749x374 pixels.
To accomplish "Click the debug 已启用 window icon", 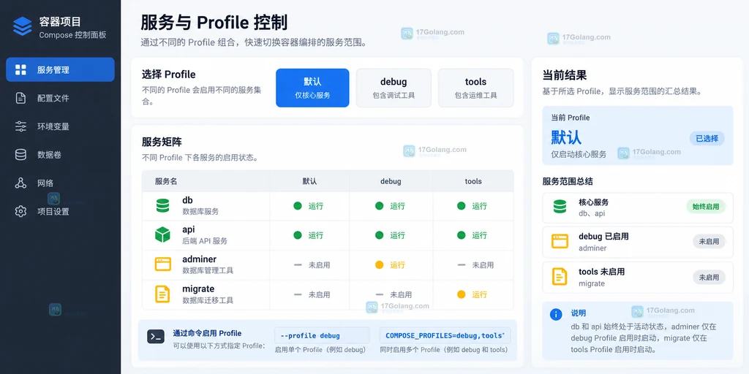I will pos(560,241).
